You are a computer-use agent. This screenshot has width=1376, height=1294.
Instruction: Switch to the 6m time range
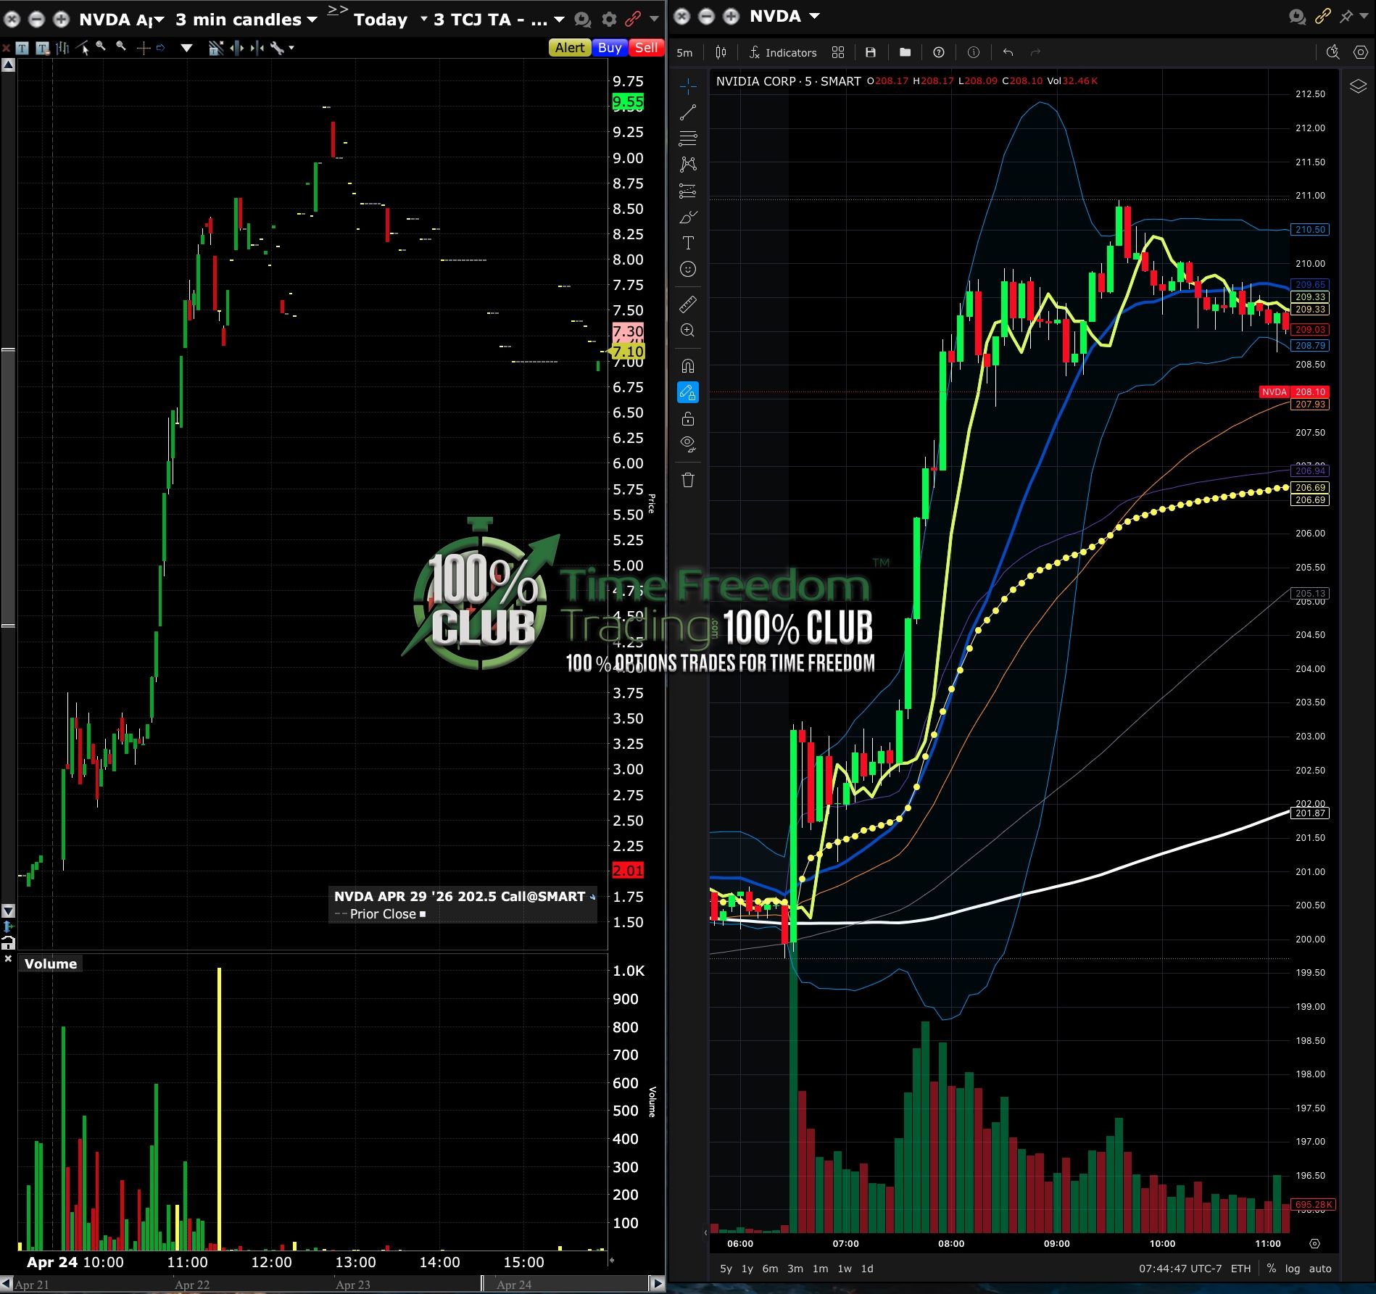pos(770,1268)
